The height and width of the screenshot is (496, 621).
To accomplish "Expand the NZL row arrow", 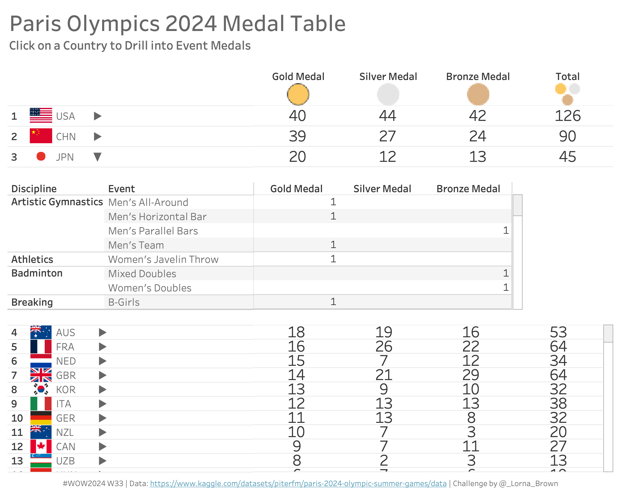I will [102, 432].
